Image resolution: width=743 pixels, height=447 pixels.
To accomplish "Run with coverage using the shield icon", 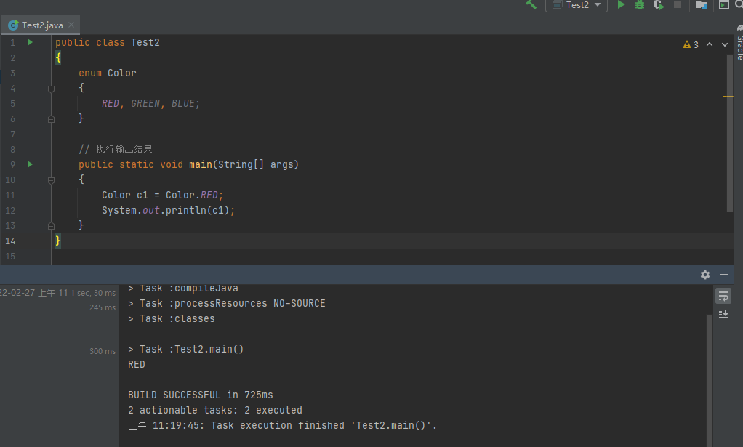I will (659, 4).
